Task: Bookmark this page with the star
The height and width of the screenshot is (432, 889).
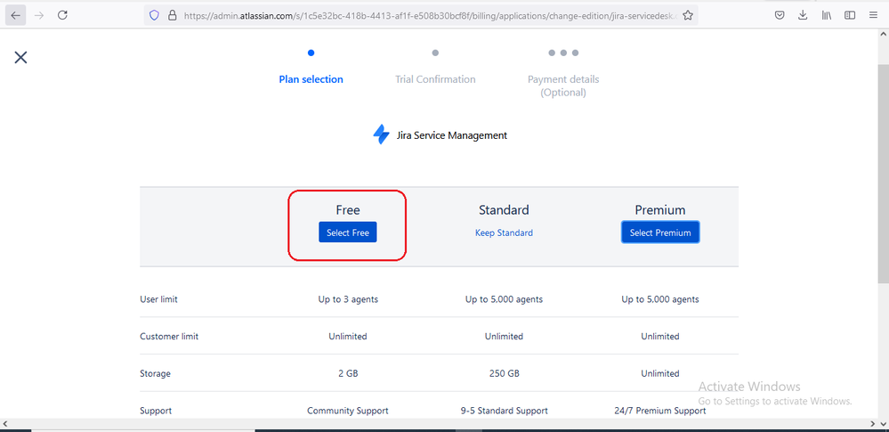Action: [688, 15]
